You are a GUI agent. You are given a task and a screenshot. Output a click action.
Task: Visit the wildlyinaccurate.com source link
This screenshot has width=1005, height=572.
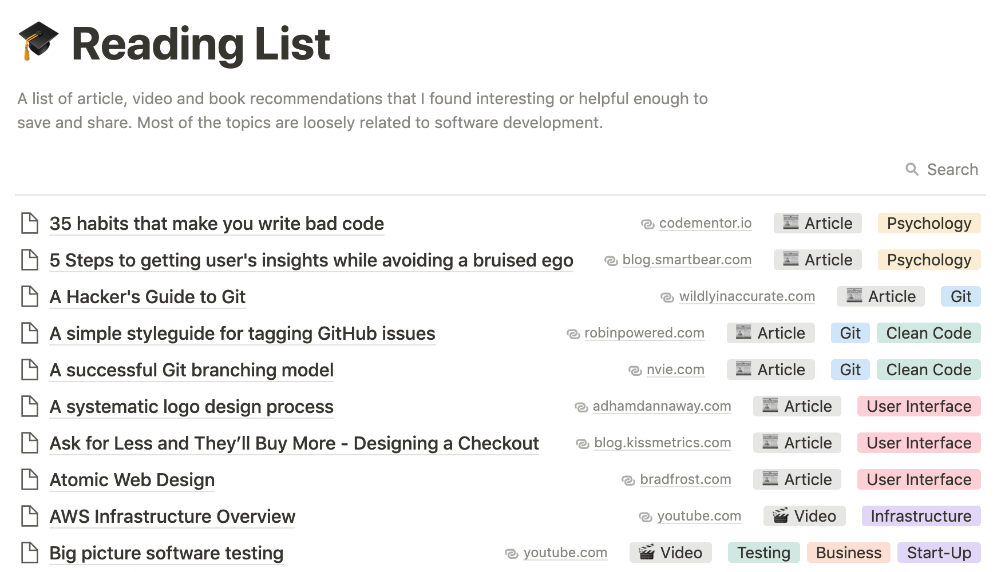coord(747,296)
